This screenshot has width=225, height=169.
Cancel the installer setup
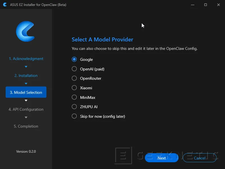click(199, 158)
